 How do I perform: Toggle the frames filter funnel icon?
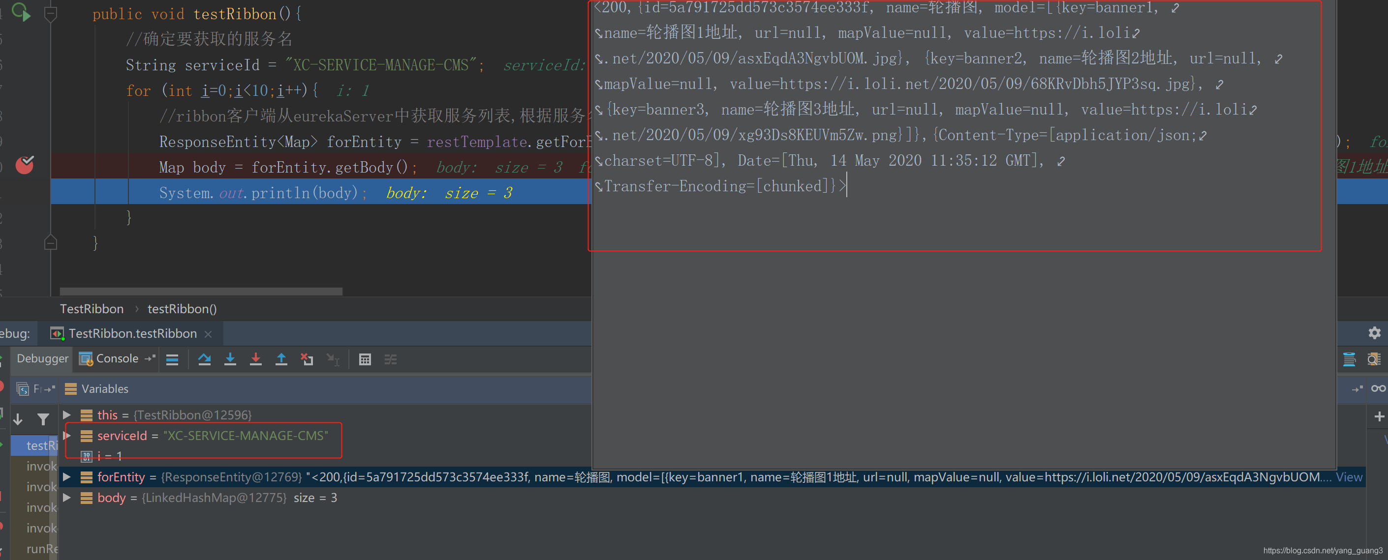43,419
